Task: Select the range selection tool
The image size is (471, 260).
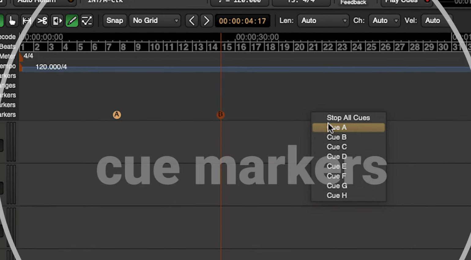Action: pos(27,21)
